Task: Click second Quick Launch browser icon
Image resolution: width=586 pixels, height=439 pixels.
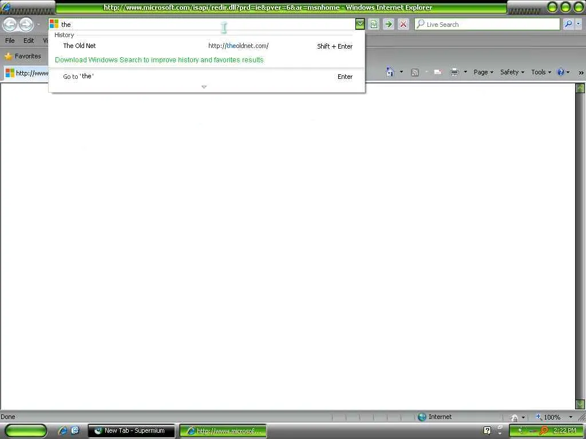Action: [75, 430]
